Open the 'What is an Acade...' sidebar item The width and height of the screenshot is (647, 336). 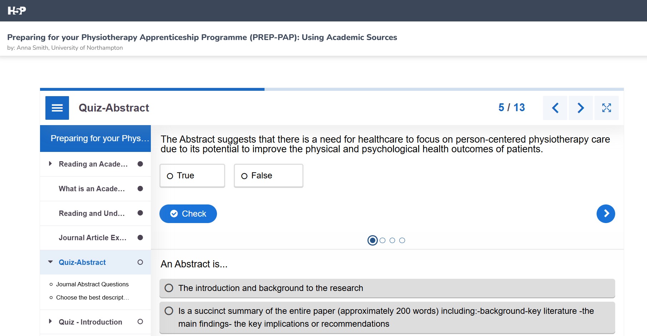(x=91, y=189)
